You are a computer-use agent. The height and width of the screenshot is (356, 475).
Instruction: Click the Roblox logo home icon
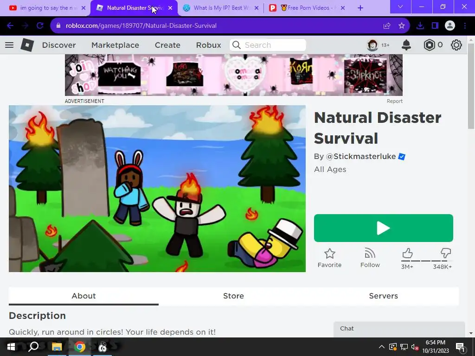click(x=27, y=45)
